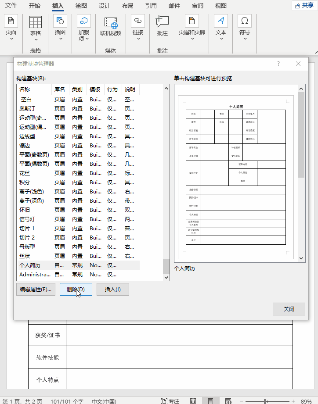Click the 联机视频 (Online Video) icon
318x404 pixels.
click(x=111, y=22)
